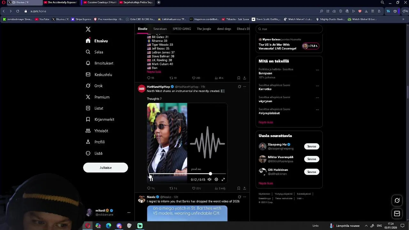409x230 pixels.
Task: Open video settings gear
Action: pyautogui.click(x=216, y=180)
